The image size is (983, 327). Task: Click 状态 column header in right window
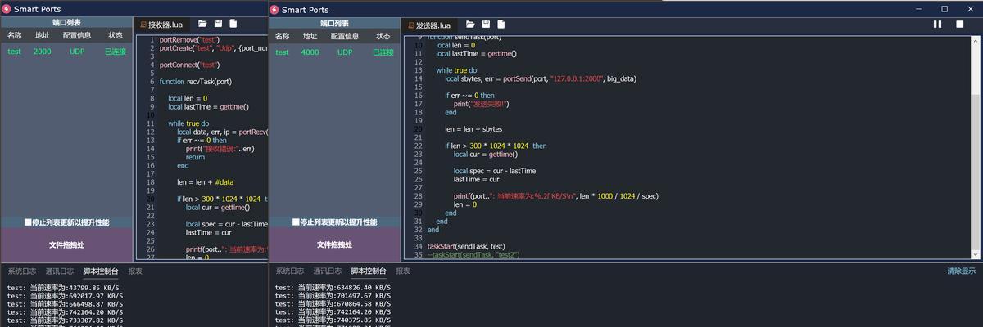click(x=383, y=36)
